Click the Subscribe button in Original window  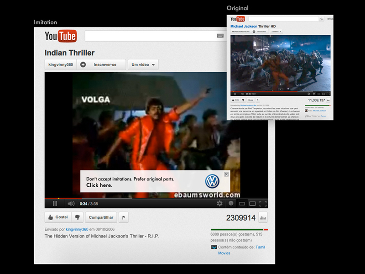pyautogui.click(x=260, y=32)
